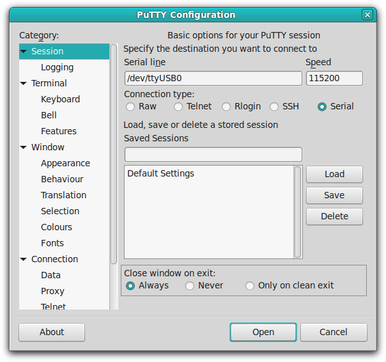Click the Delete session button
This screenshot has width=386, height=362.
(334, 217)
